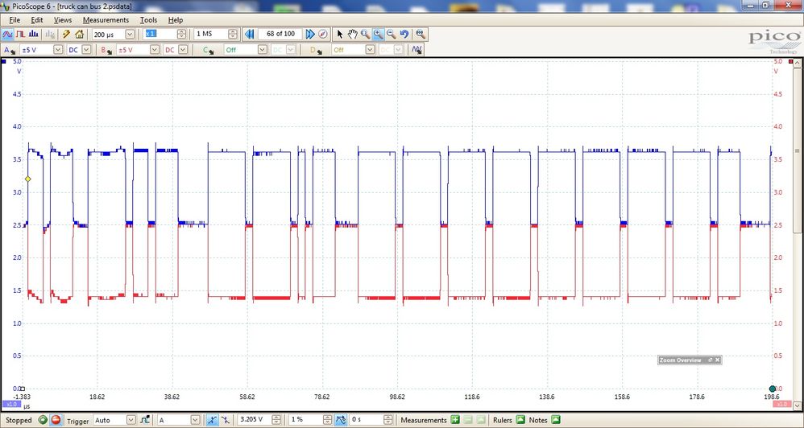Open Channel A options button
The height and width of the screenshot is (428, 804).
(x=9, y=50)
